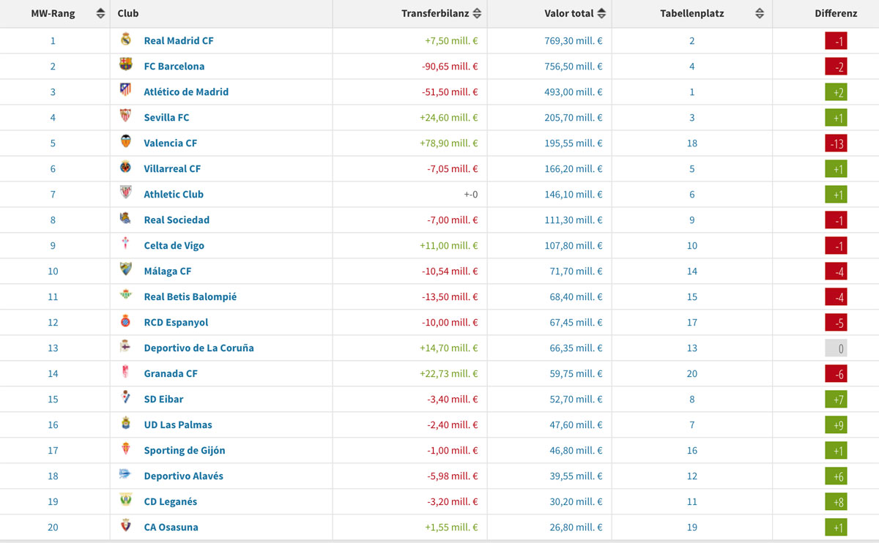Image resolution: width=879 pixels, height=543 pixels.
Task: Click Sevilla's 205,70 mill. € total value
Action: click(x=574, y=117)
